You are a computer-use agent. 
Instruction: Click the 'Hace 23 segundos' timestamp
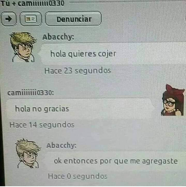[78, 71]
